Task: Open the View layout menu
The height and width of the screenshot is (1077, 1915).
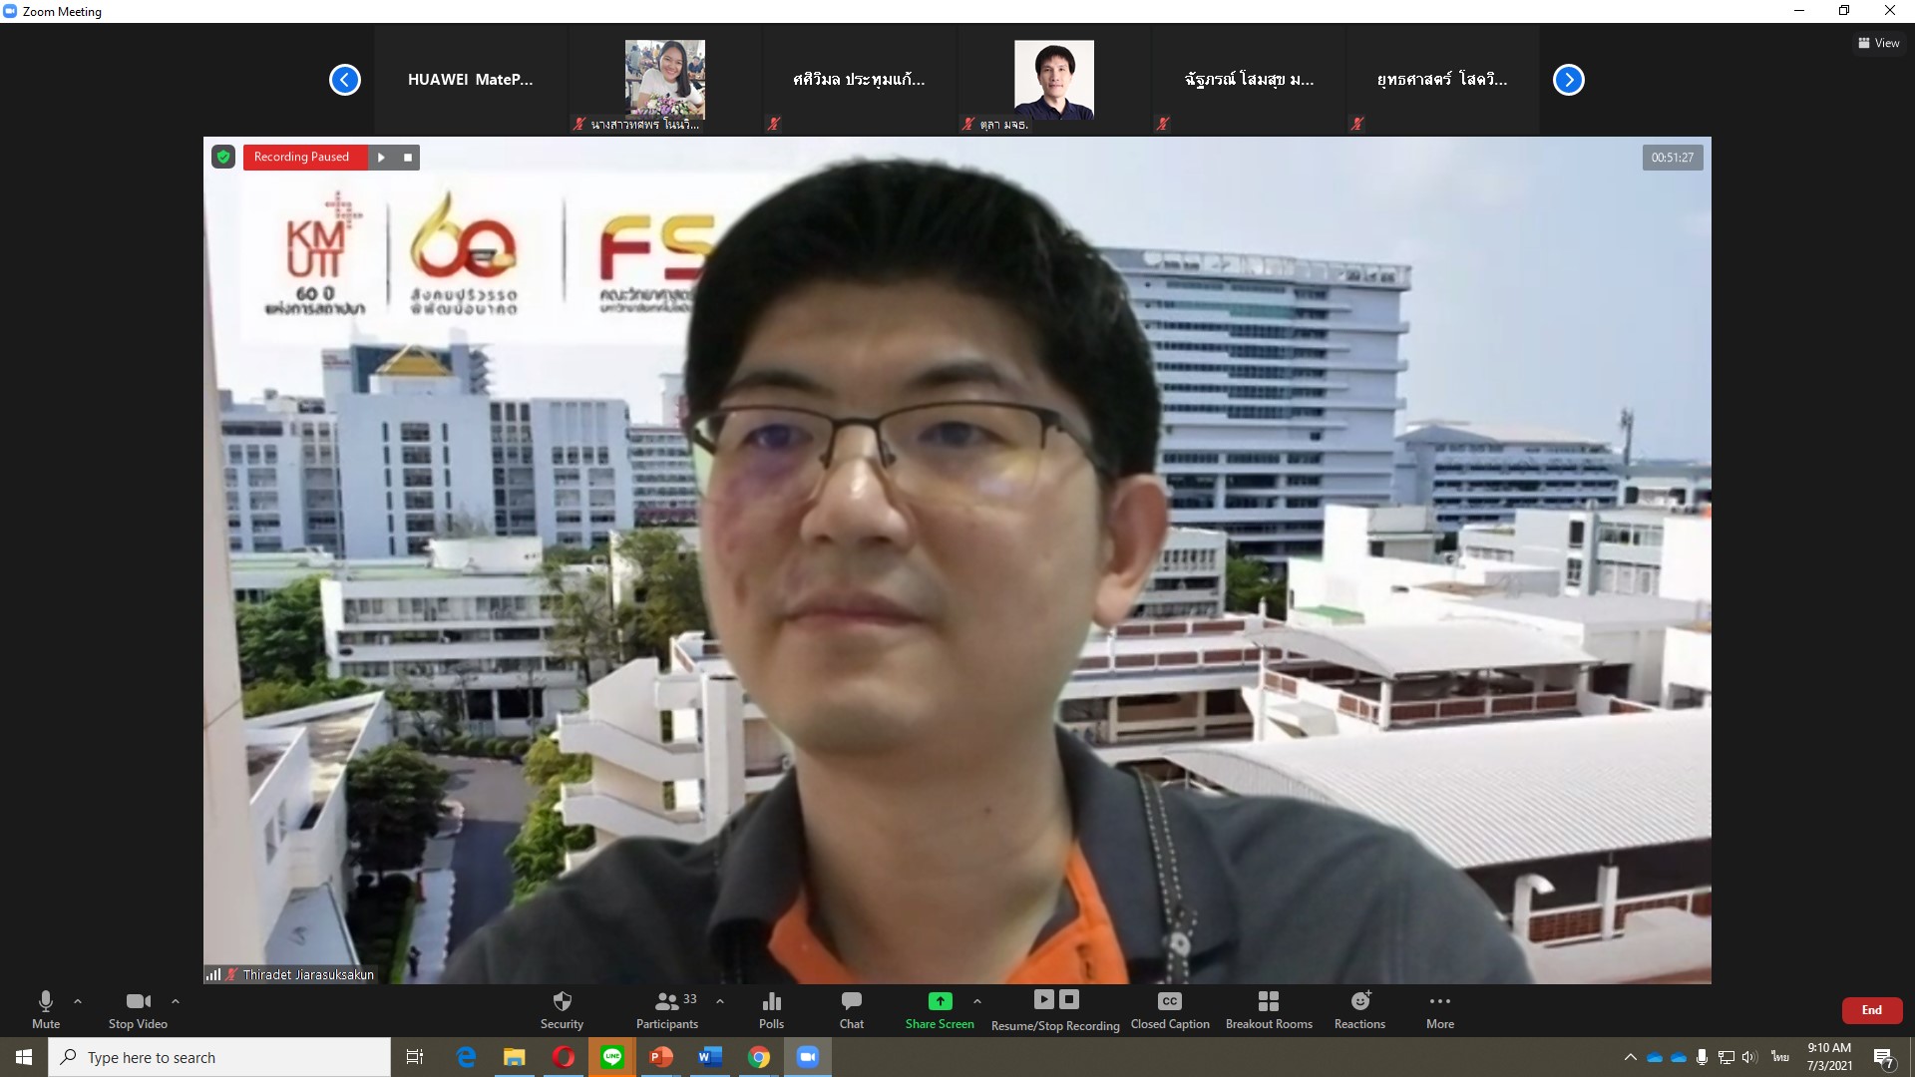Action: [1878, 43]
